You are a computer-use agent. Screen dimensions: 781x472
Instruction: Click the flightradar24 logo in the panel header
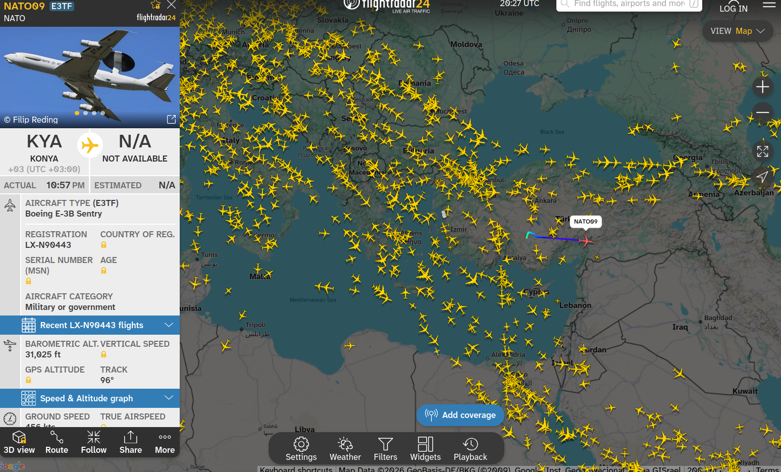[156, 18]
